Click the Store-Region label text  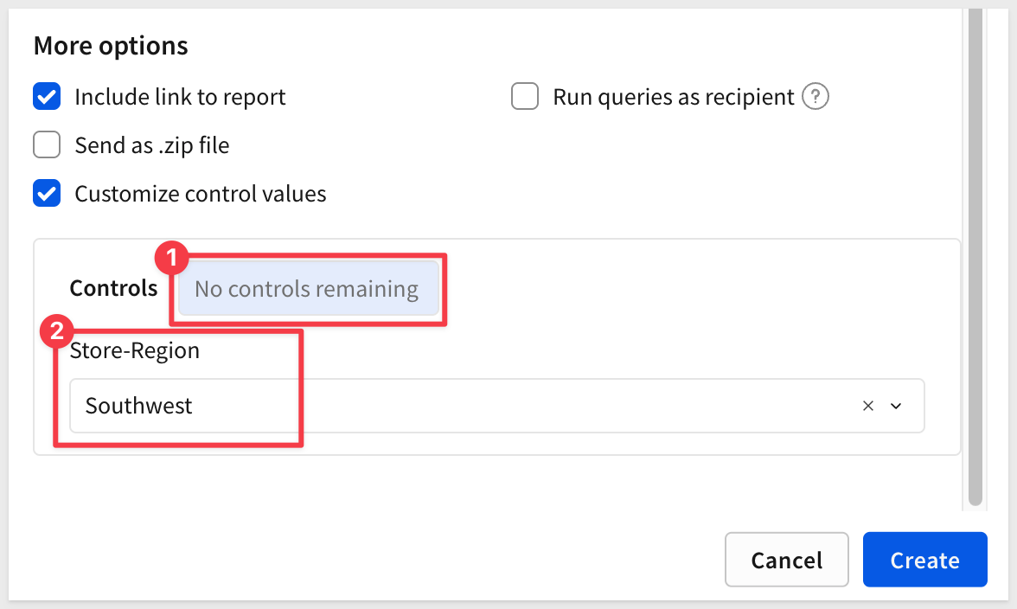point(135,350)
